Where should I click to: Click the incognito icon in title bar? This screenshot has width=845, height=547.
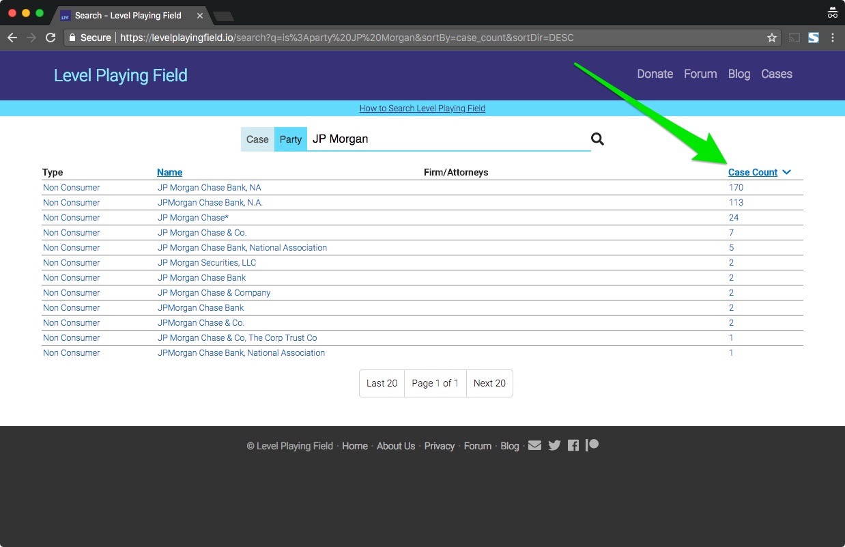[x=832, y=12]
